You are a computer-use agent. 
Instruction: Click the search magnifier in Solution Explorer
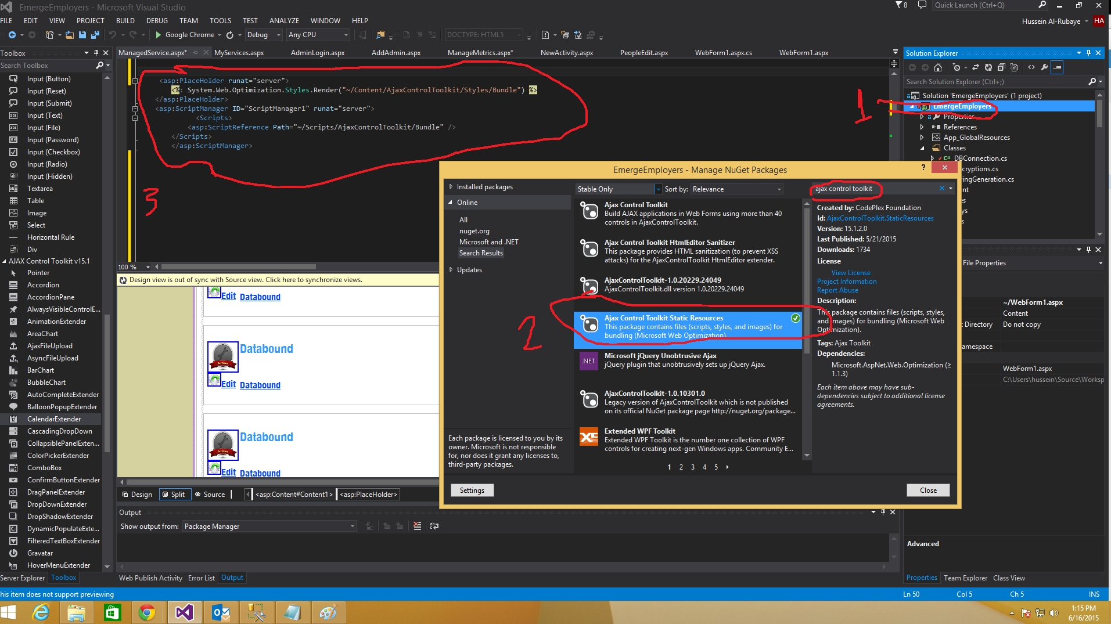click(1092, 82)
